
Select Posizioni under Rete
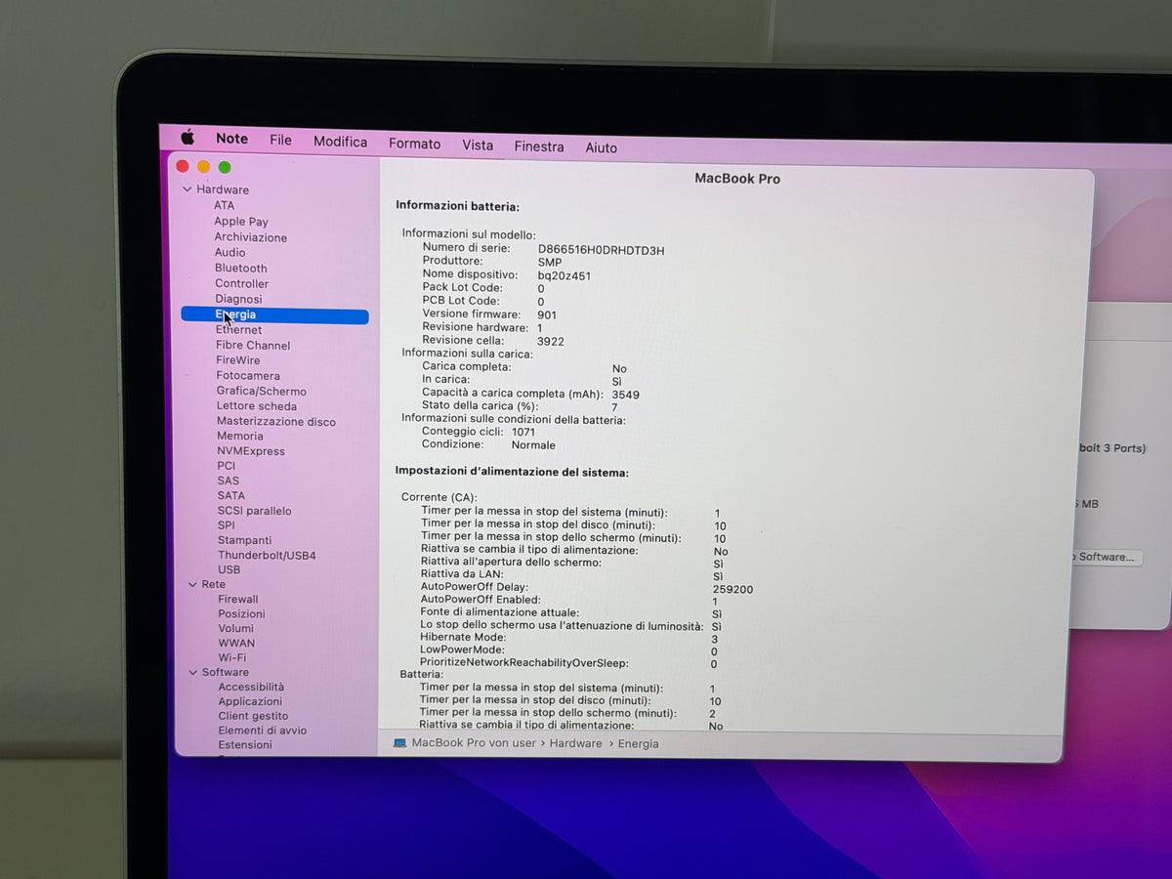click(241, 614)
